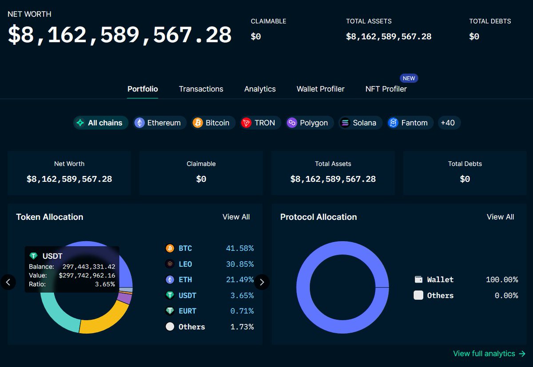Click the NEW badge above NFT Profiler
The width and height of the screenshot is (533, 367).
coord(409,78)
